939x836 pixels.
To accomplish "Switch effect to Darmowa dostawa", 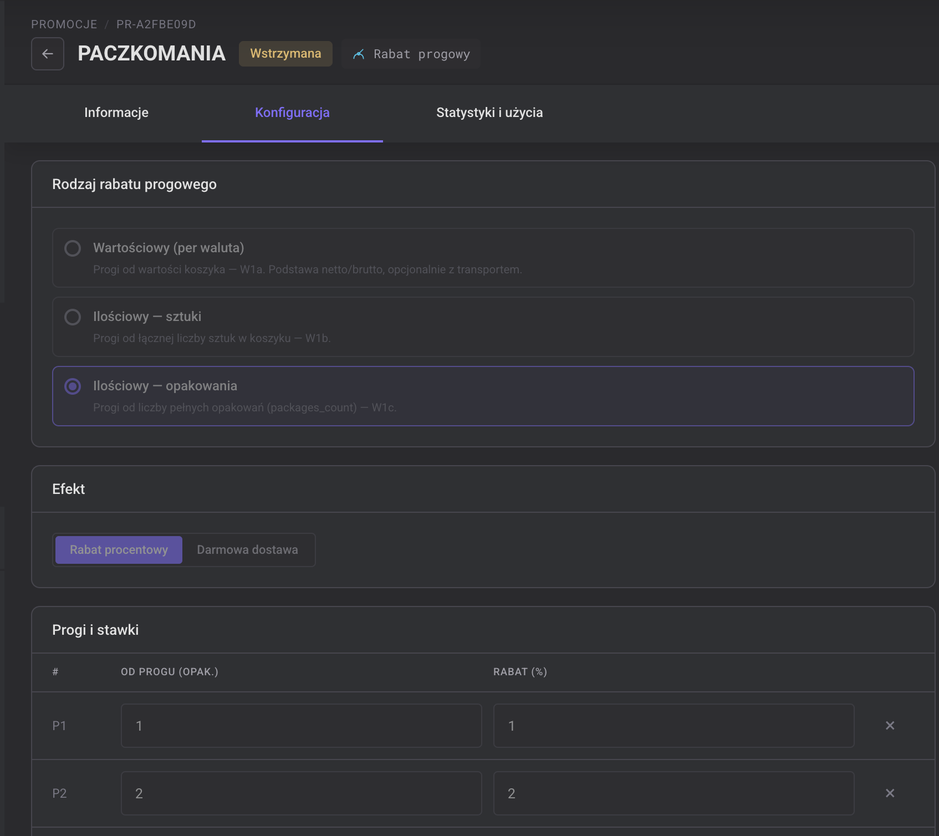I will pos(247,550).
